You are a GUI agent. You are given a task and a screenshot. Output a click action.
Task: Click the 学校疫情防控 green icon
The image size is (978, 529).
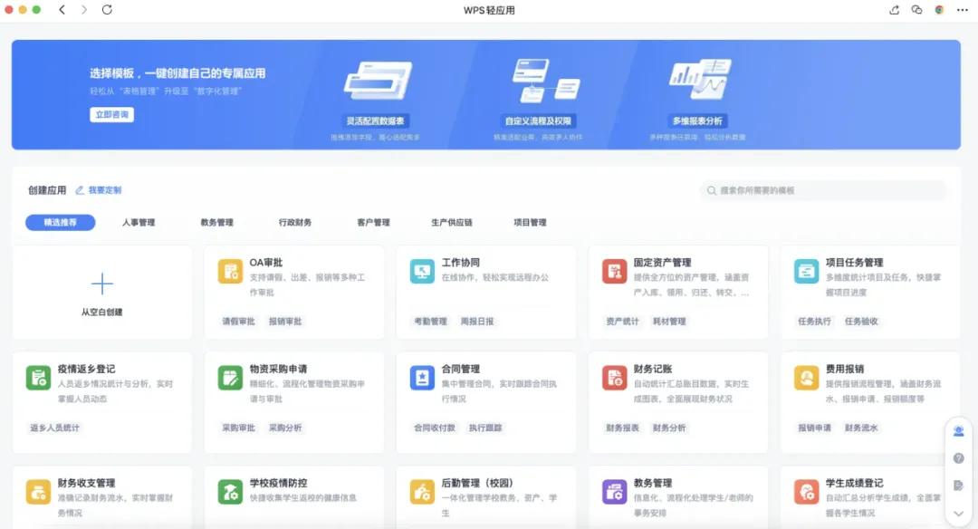point(230,492)
